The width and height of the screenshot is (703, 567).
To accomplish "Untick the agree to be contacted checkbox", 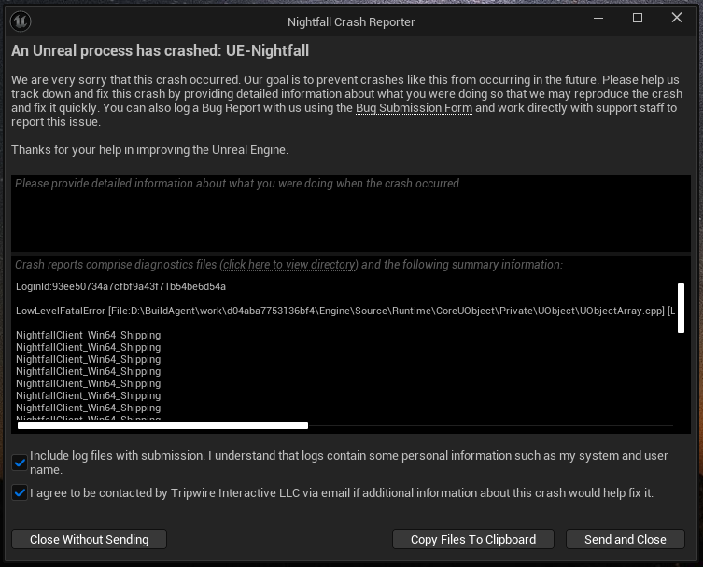I will (x=20, y=492).
